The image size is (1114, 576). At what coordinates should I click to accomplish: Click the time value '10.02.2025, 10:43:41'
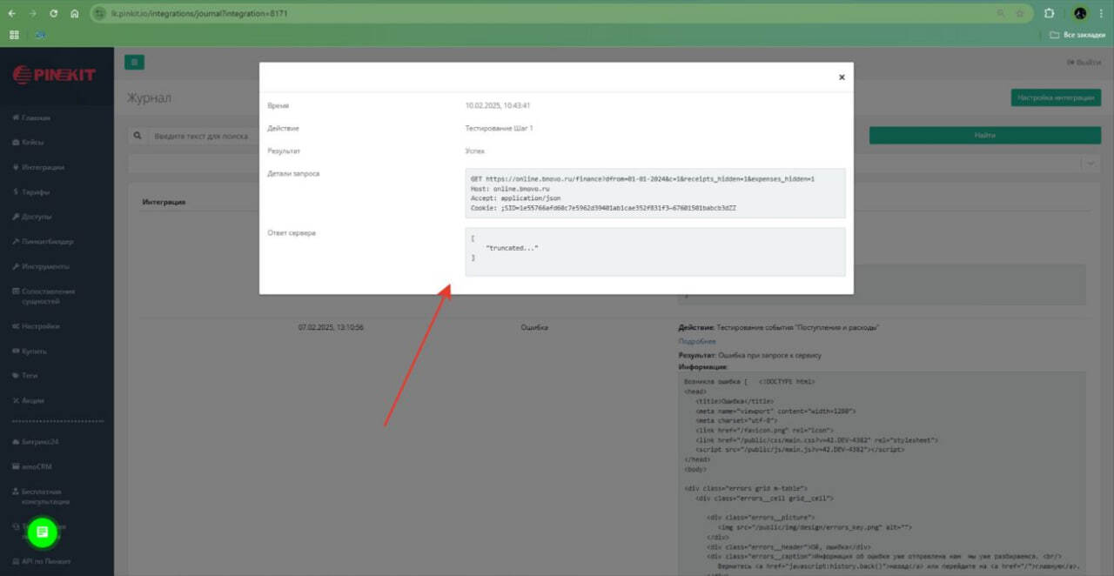tap(498, 106)
